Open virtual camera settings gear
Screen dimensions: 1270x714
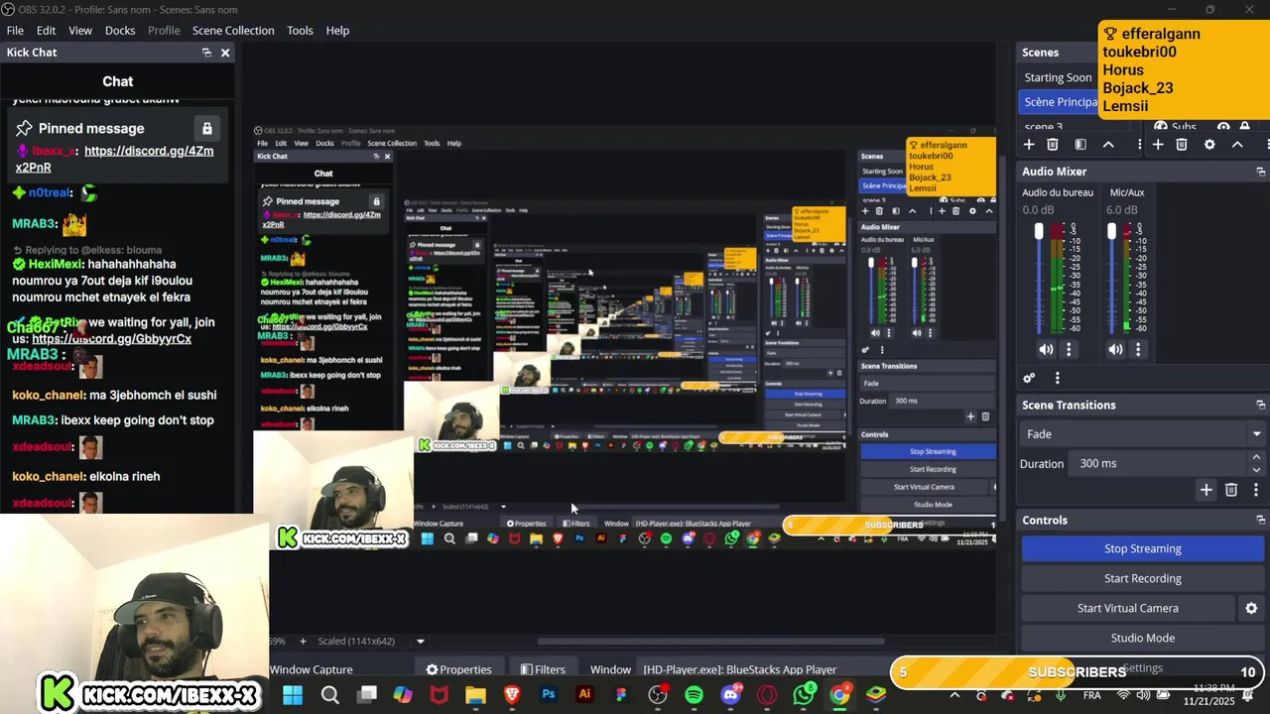click(x=1251, y=608)
